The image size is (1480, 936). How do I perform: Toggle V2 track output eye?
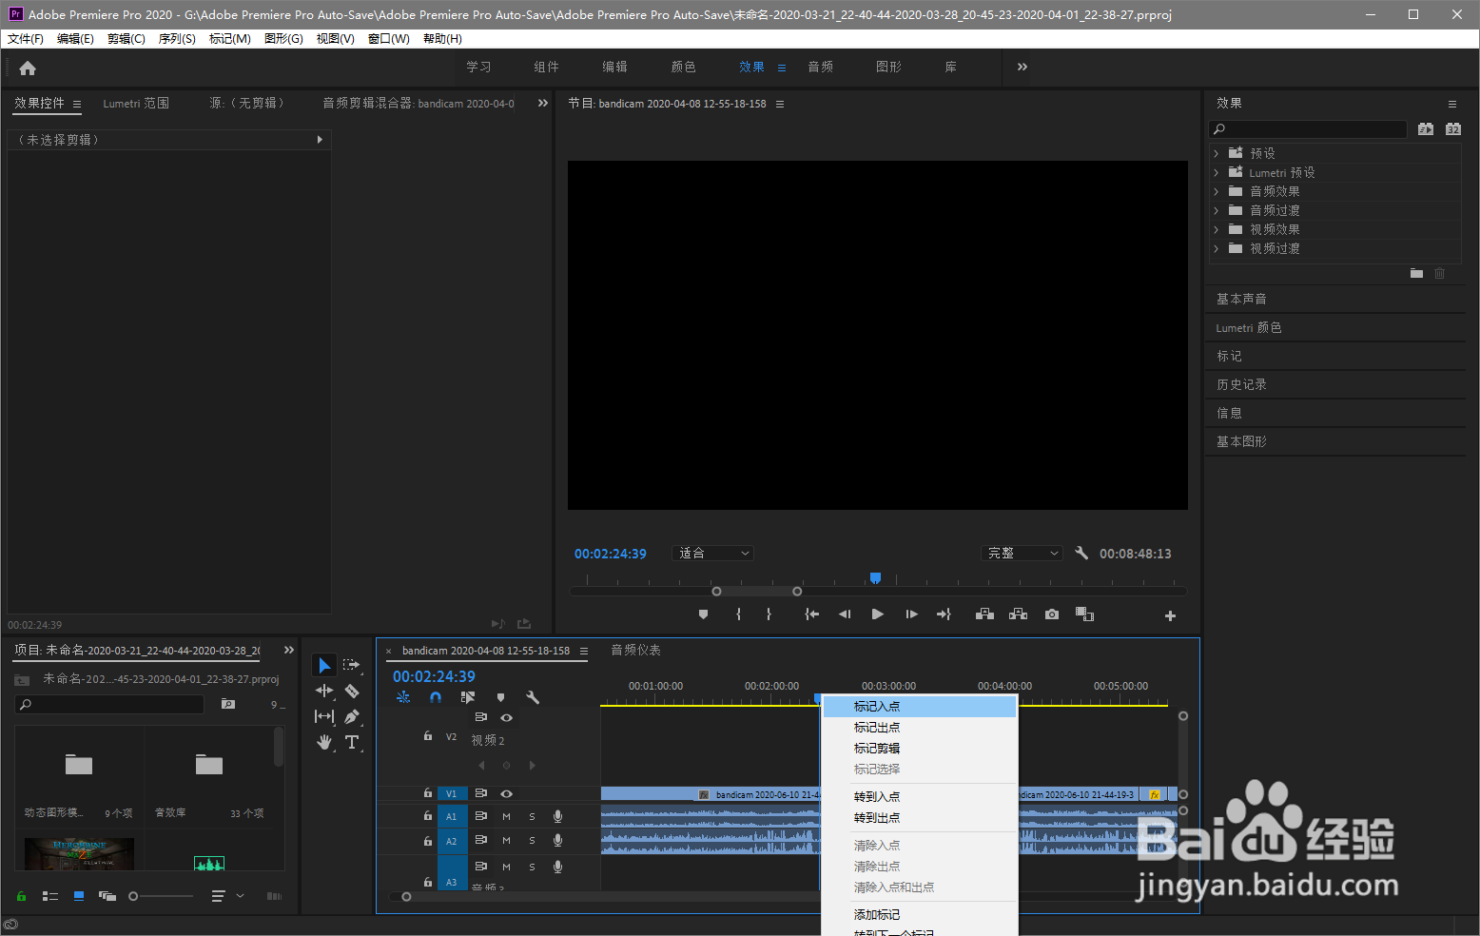coord(507,717)
